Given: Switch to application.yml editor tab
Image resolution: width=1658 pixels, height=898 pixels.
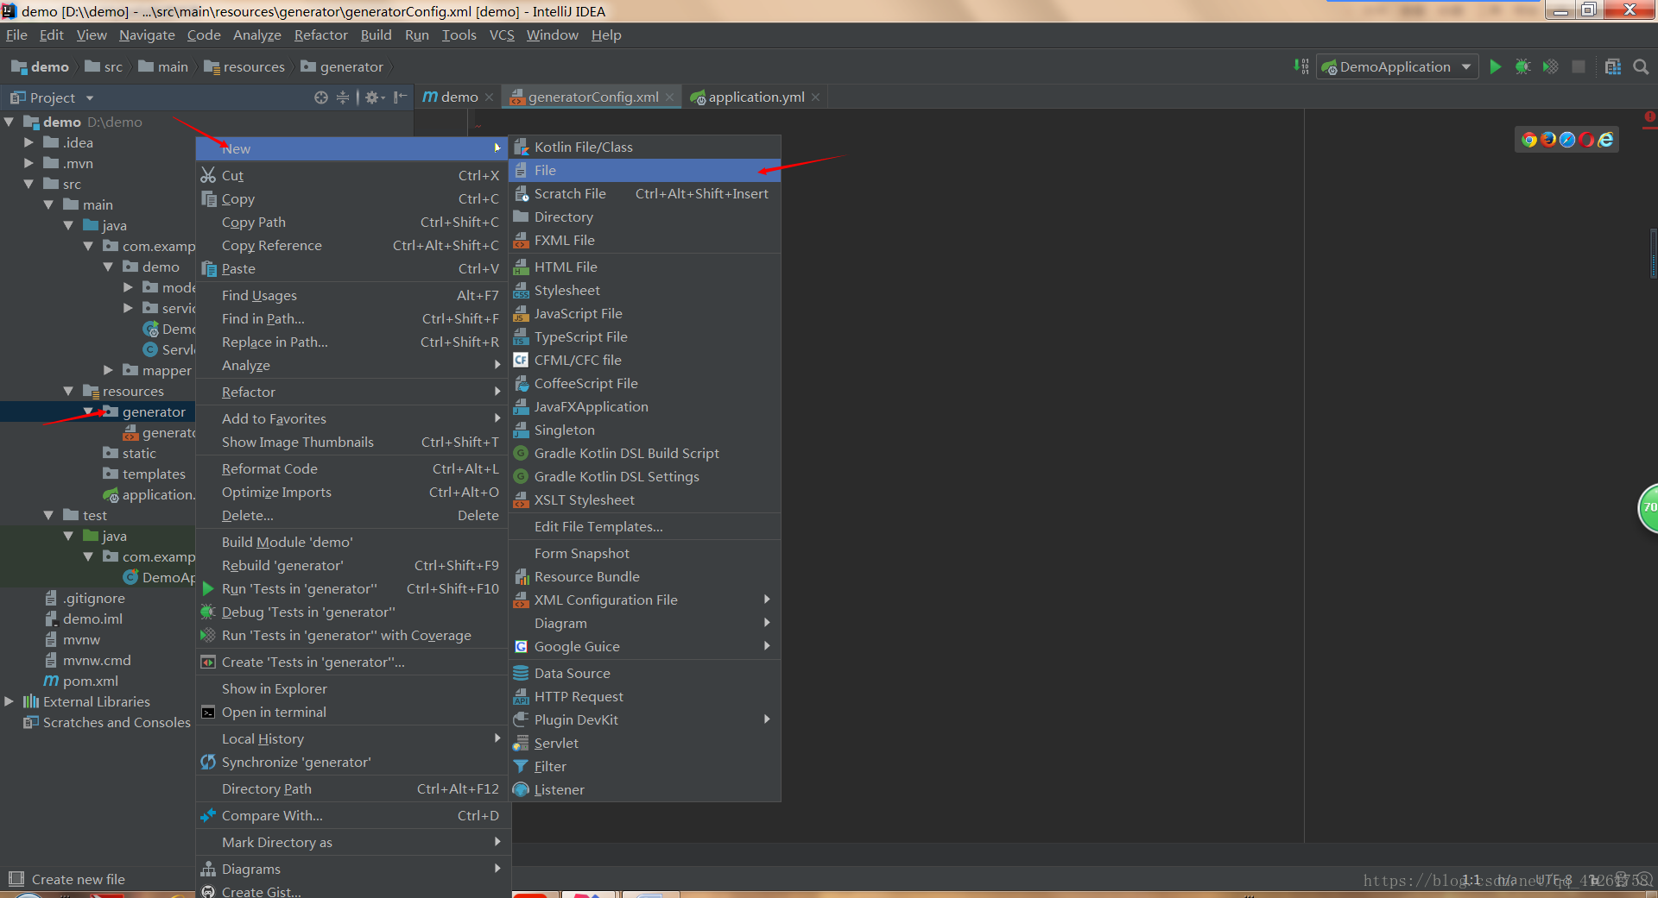Looking at the screenshot, I should (x=756, y=97).
